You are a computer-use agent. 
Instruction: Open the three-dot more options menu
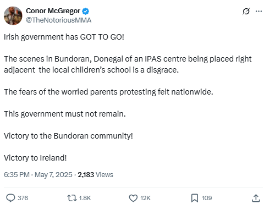[x=258, y=12]
